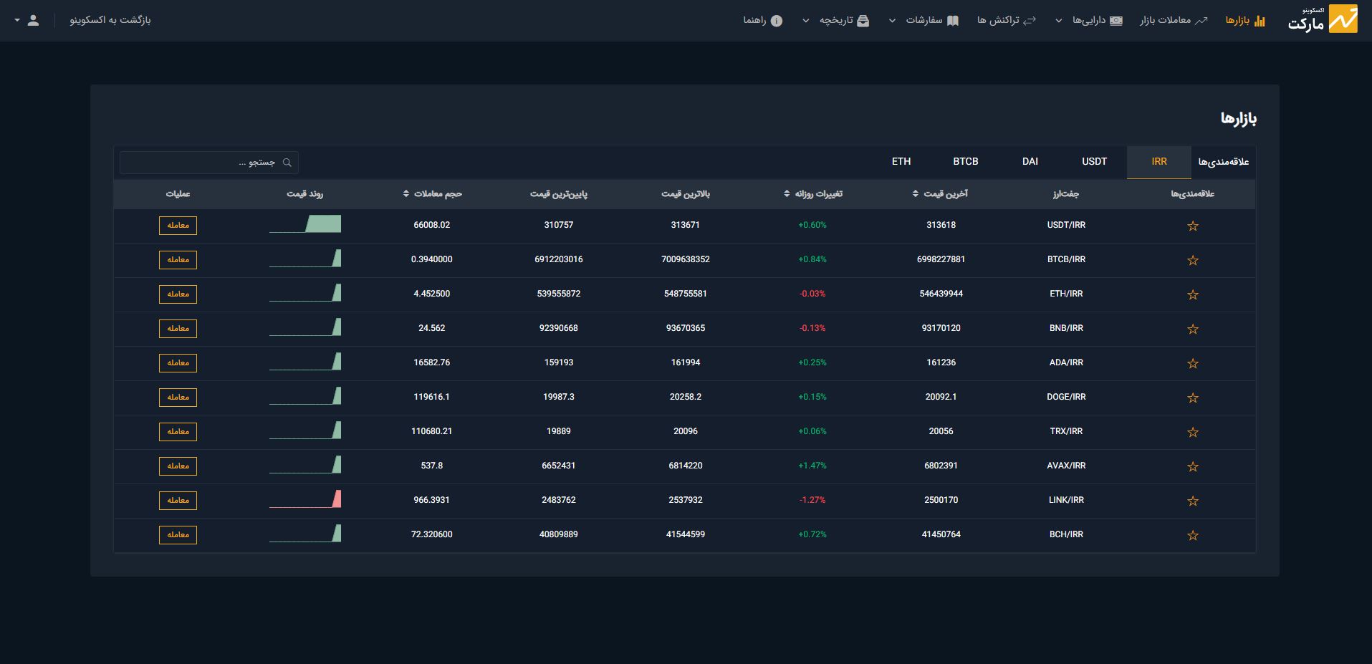Click معامله button for DOGE/IRR
Viewport: 1372px width, 664px height.
178,398
